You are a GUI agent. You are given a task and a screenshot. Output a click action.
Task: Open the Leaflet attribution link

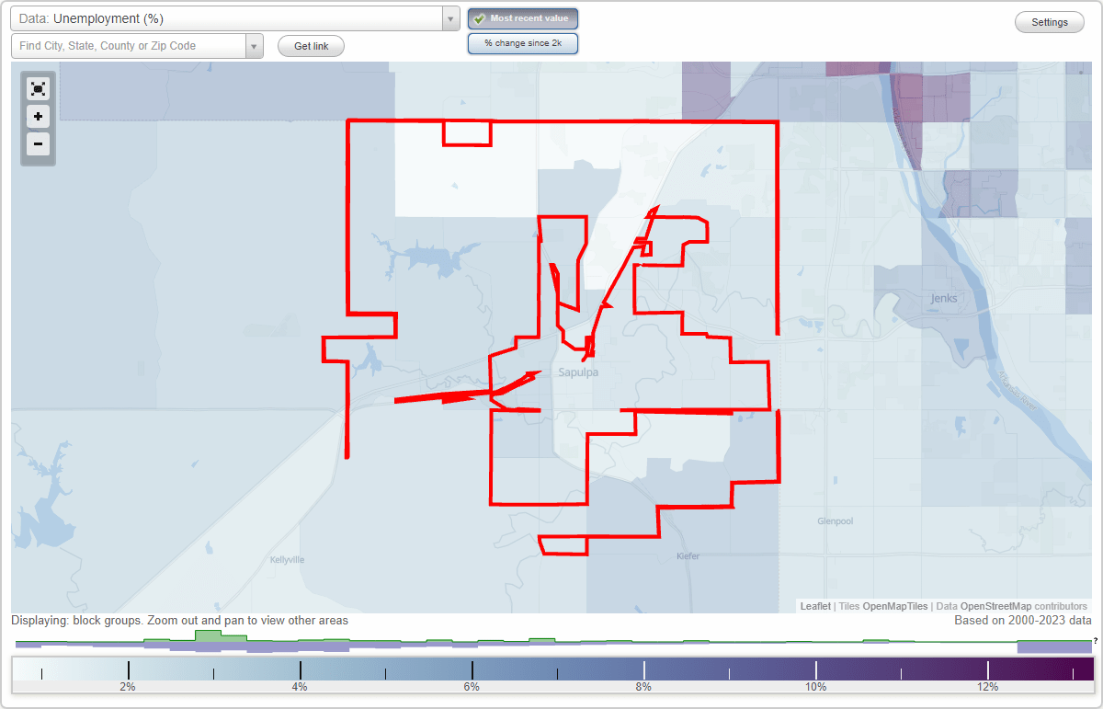815,606
